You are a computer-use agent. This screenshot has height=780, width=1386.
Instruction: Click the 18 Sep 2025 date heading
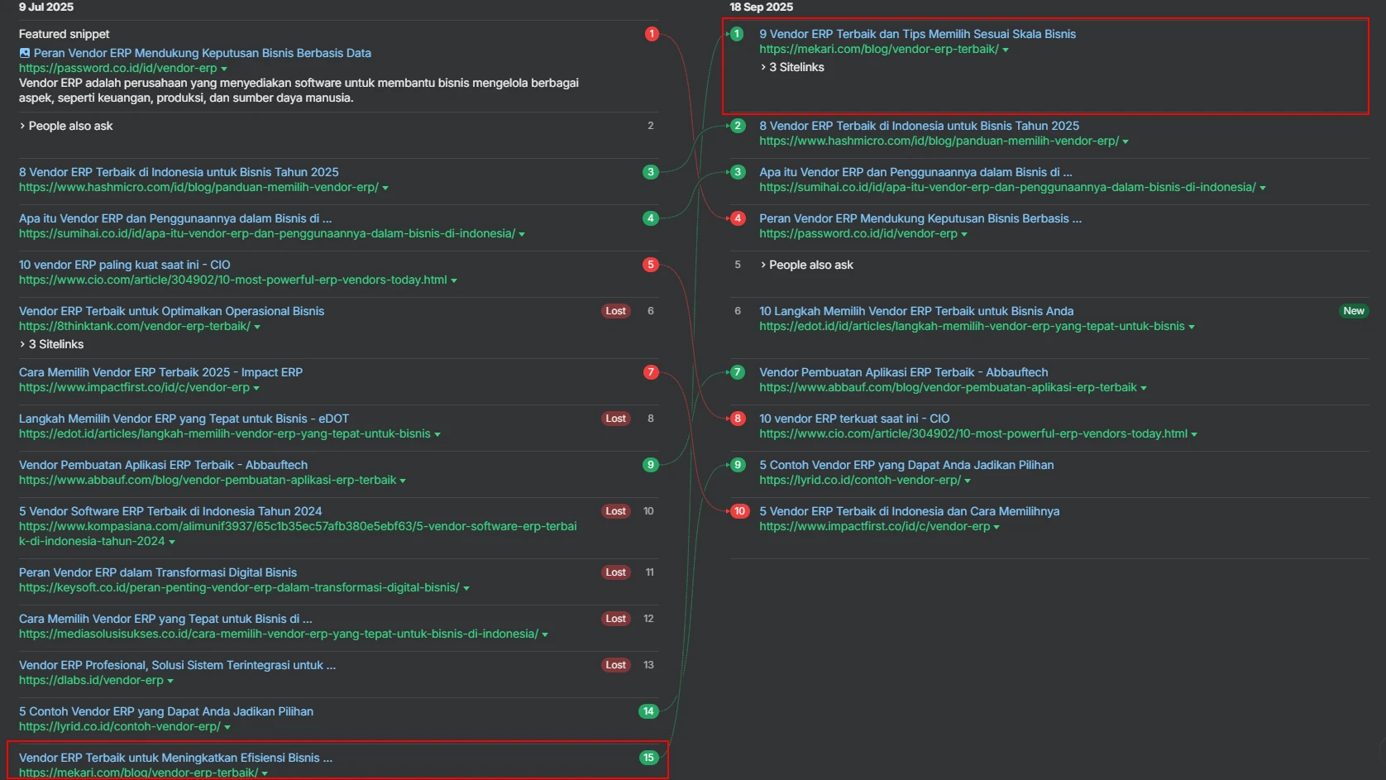[761, 7]
